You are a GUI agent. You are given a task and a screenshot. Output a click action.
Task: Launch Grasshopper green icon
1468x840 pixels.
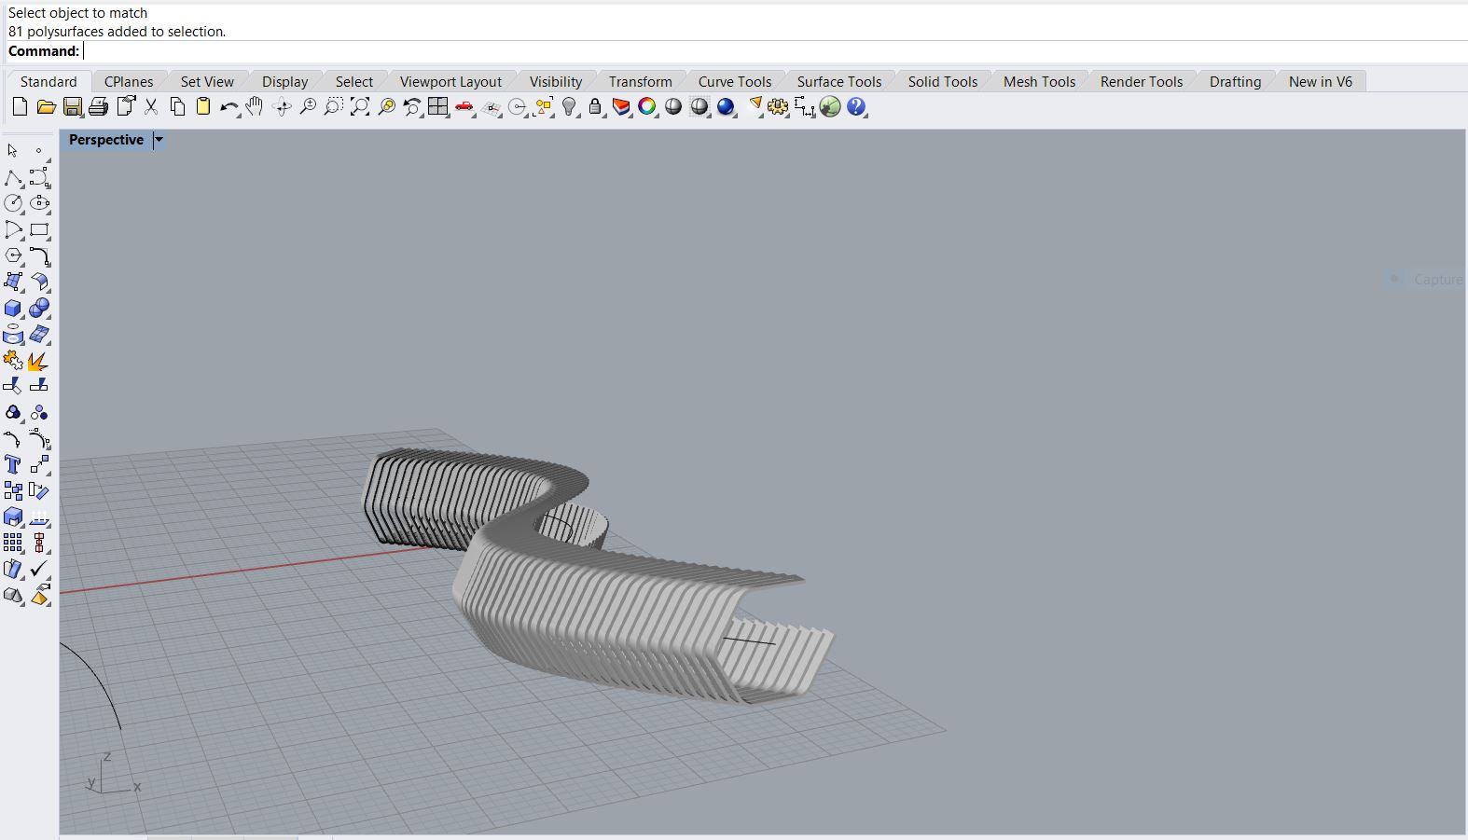[830, 107]
